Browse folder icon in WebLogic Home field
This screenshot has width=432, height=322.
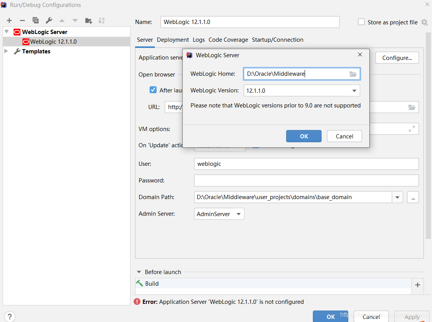(353, 74)
